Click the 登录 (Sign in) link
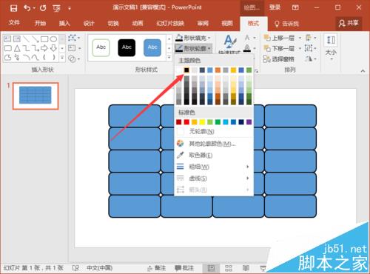Image resolution: width=370 pixels, height=274 pixels. (x=275, y=7)
